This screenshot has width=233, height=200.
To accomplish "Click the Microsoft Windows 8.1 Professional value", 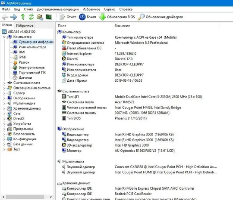I will 142,43.
